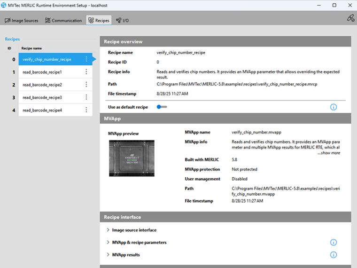The width and height of the screenshot is (357, 268).
Task: Click the ID column header
Action: [x=9, y=48]
